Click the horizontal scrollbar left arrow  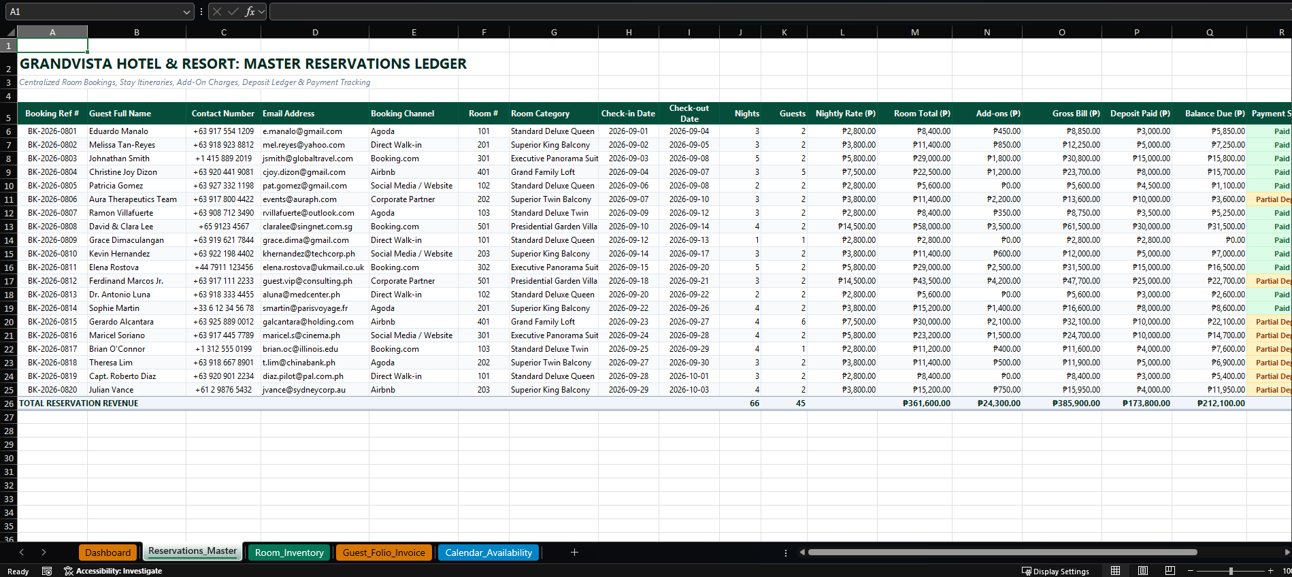pyautogui.click(x=802, y=553)
